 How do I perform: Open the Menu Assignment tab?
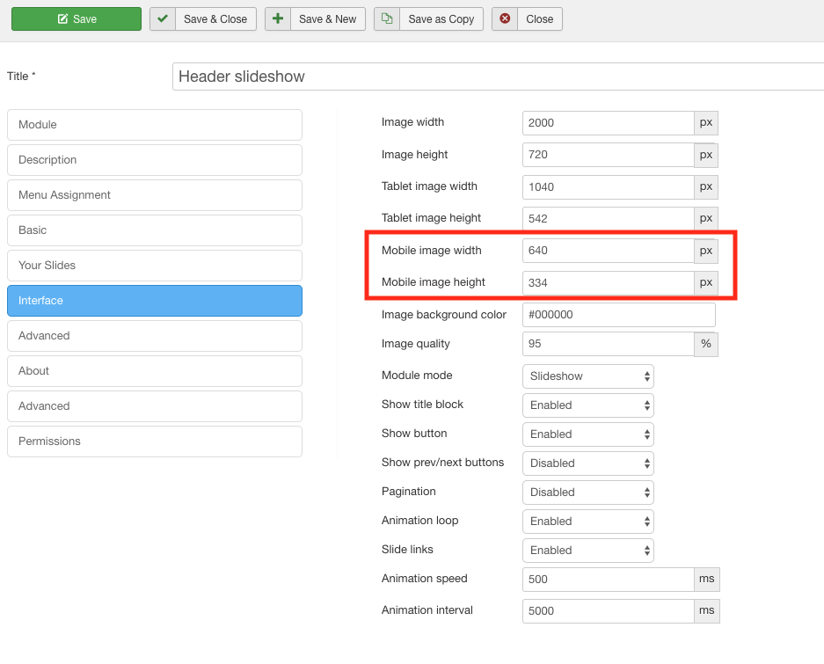click(155, 195)
